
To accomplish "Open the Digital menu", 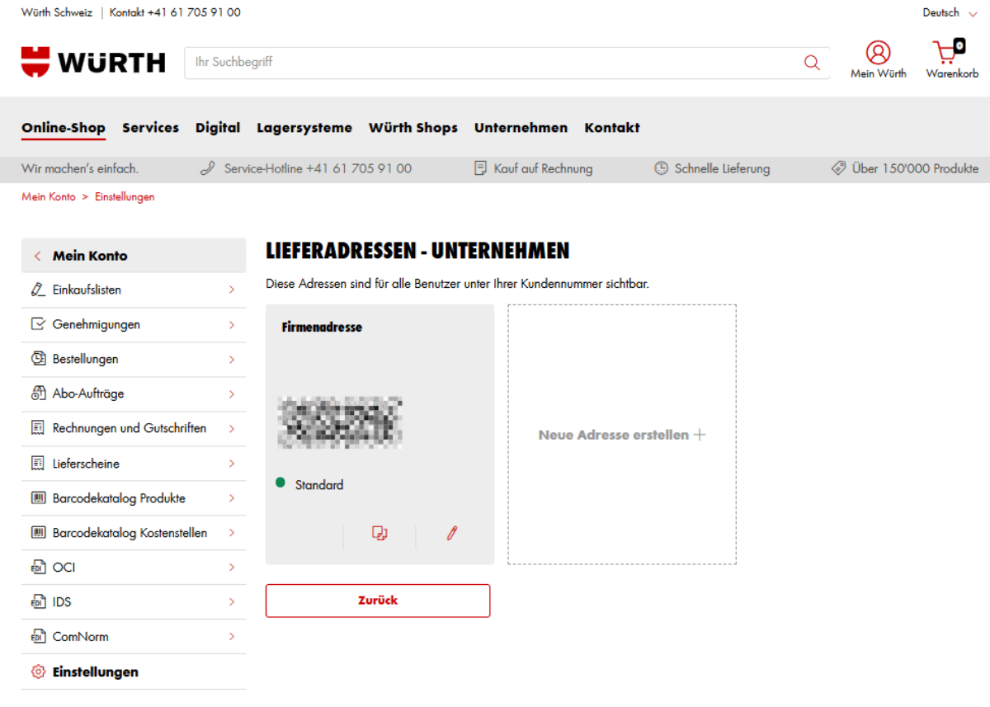I will coord(218,128).
